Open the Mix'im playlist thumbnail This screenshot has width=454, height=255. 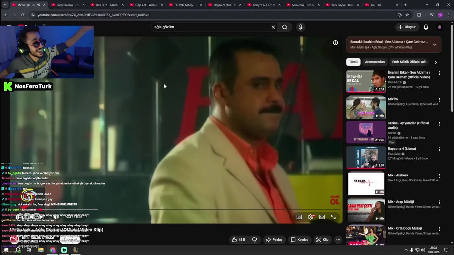(366, 107)
